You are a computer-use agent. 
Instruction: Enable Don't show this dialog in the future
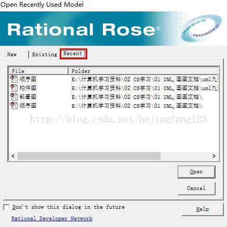tap(6, 207)
